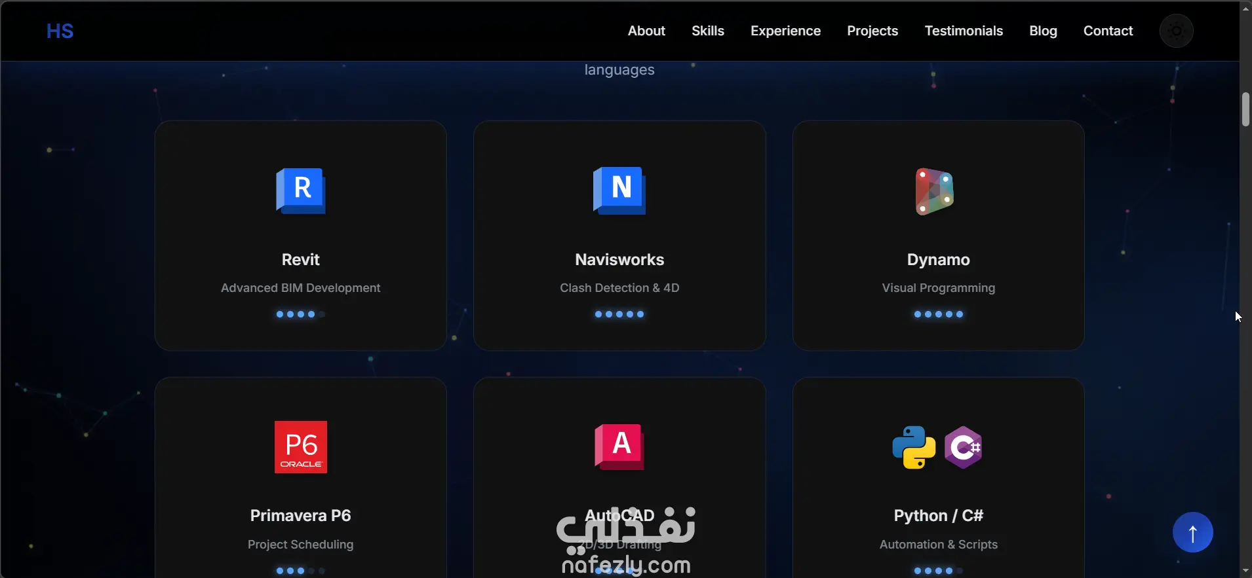Go to the About section
The width and height of the screenshot is (1252, 578).
coord(646,31)
